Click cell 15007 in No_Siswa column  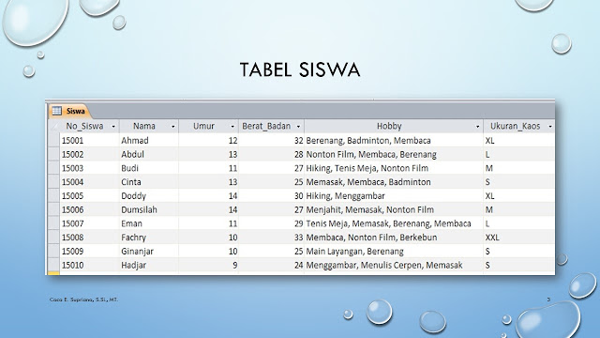[90, 223]
